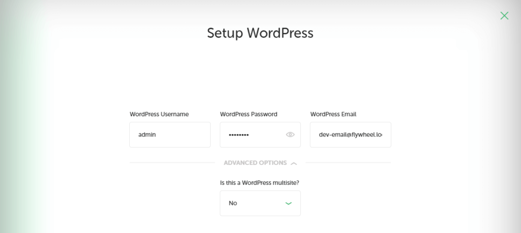Click the WordPress Username field
521x233 pixels.
170,135
